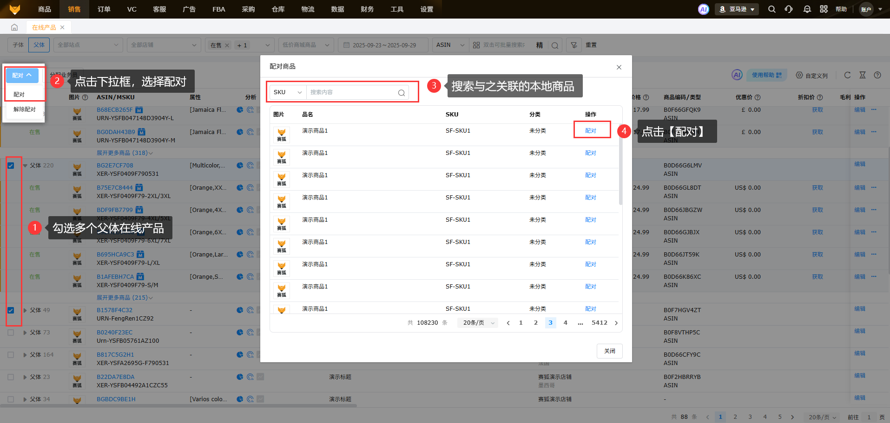The width and height of the screenshot is (890, 423).
Task: Click the 关闭 button in the dialog
Action: [x=610, y=351]
